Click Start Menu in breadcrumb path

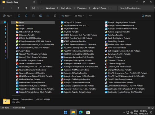pos(66,8)
